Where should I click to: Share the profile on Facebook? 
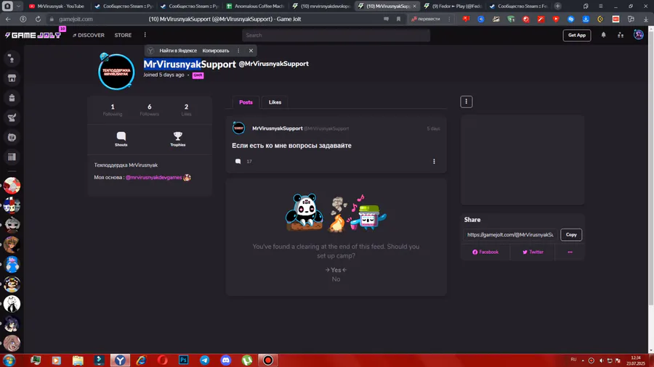click(485, 252)
